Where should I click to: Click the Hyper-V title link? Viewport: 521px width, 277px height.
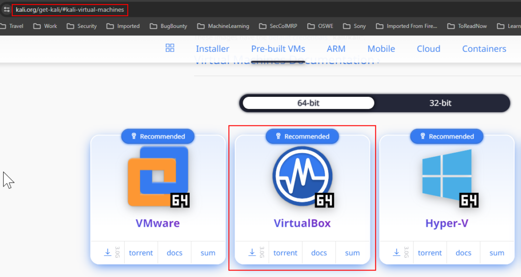click(x=447, y=223)
